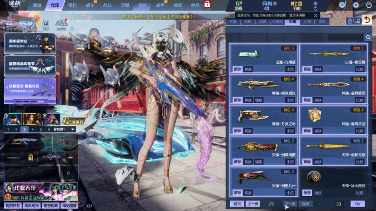The width and height of the screenshot is (376, 211).
Task: Click the help icon beside 月券
Action: [x=275, y=3]
